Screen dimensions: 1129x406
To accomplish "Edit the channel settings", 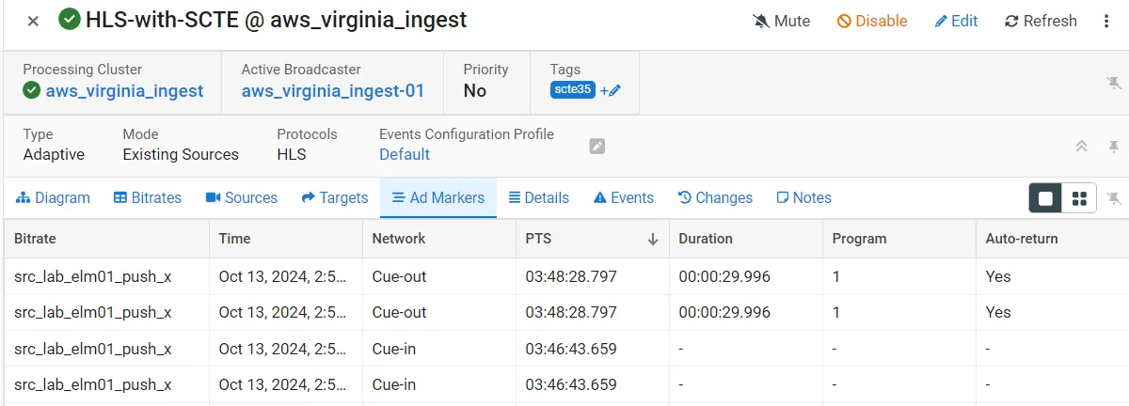I will click(x=956, y=21).
